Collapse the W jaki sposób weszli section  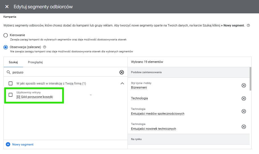tap(122, 83)
